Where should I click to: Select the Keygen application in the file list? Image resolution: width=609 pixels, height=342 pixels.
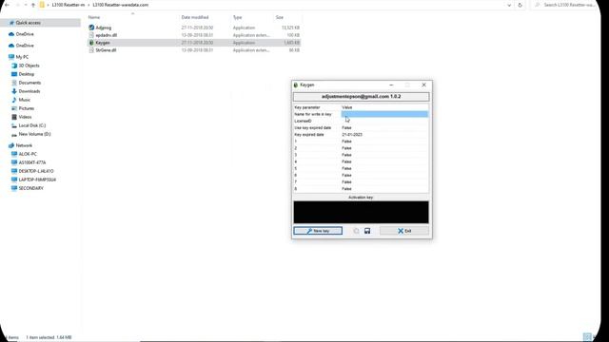click(103, 43)
